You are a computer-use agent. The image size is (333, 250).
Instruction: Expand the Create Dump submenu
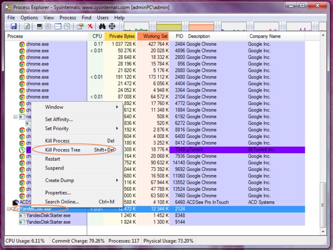point(117,180)
